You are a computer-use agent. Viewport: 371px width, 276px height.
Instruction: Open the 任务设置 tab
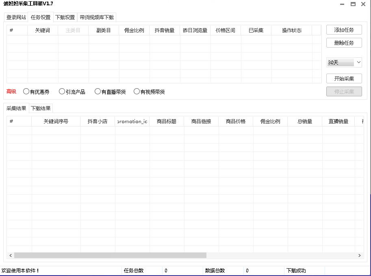pos(40,17)
